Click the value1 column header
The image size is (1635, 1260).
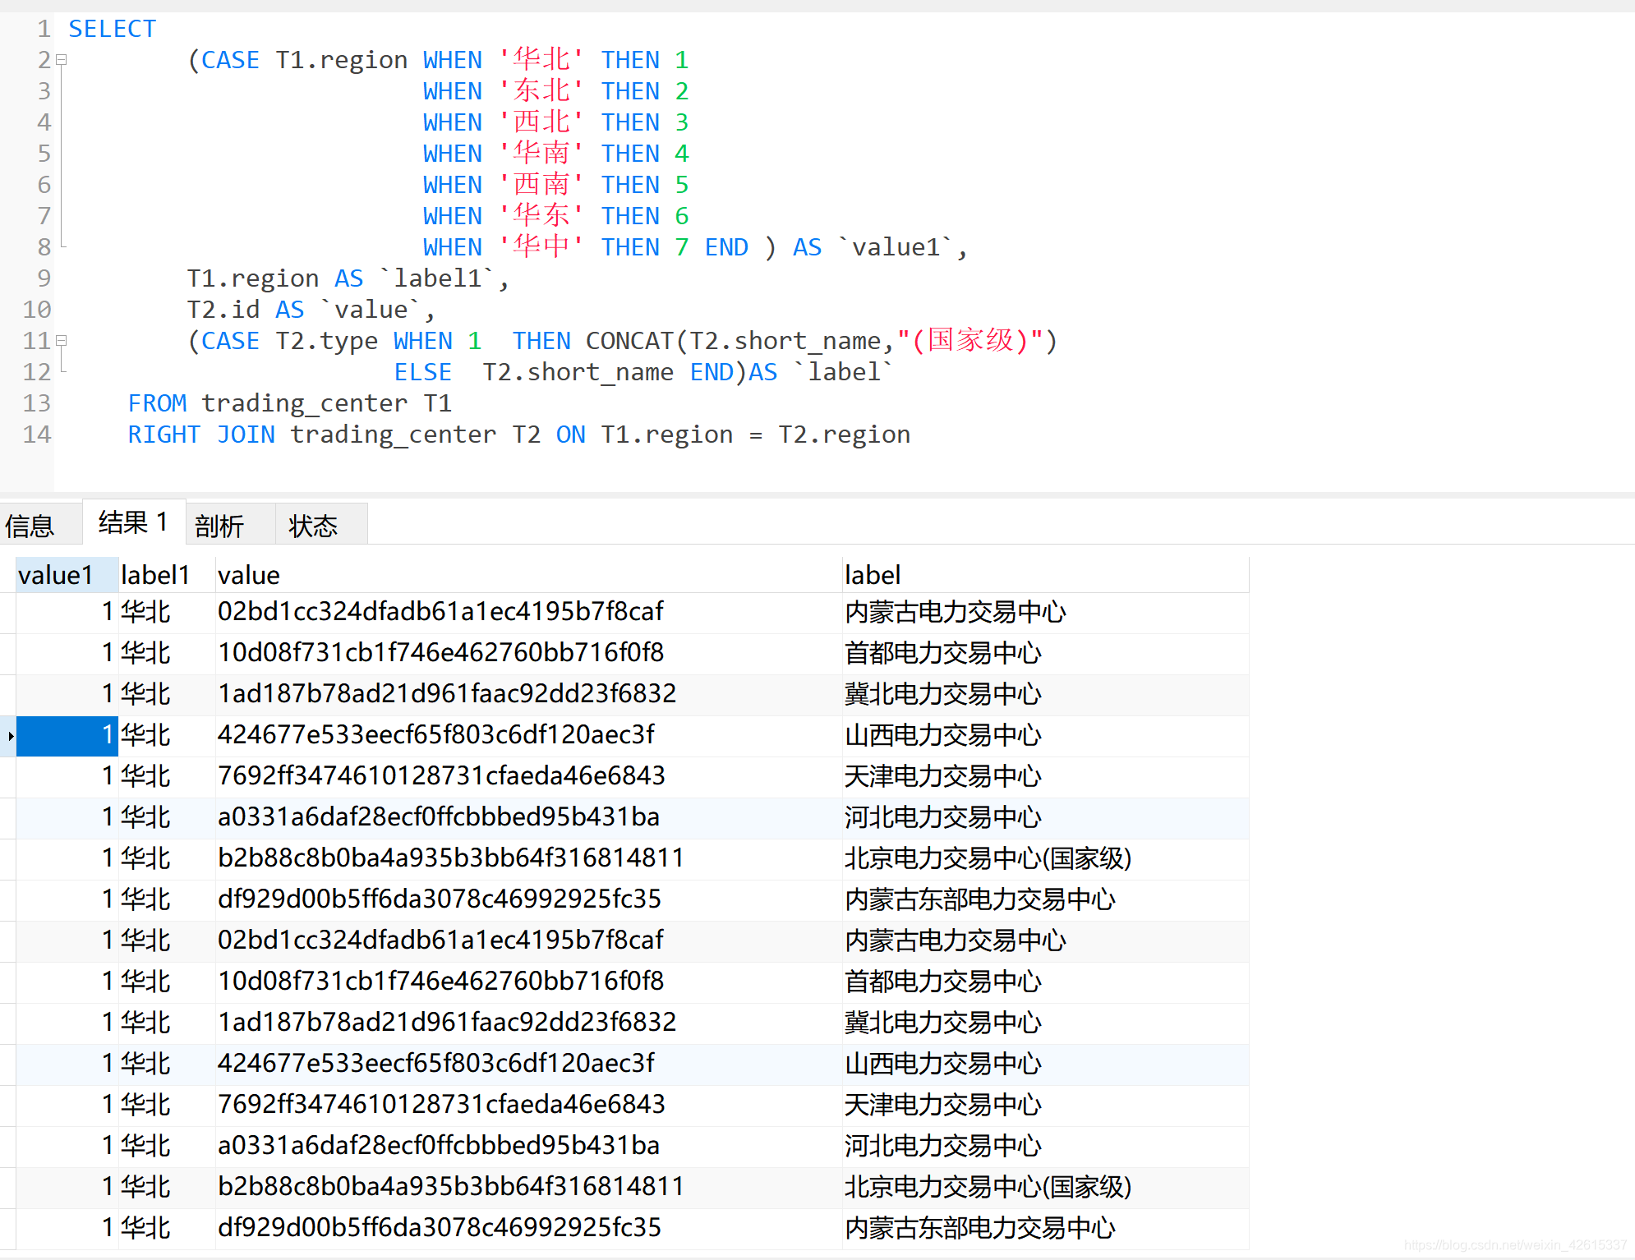(56, 575)
